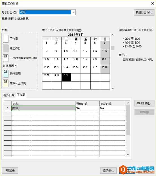Select January 15 on the calendar

[x=47, y=61]
